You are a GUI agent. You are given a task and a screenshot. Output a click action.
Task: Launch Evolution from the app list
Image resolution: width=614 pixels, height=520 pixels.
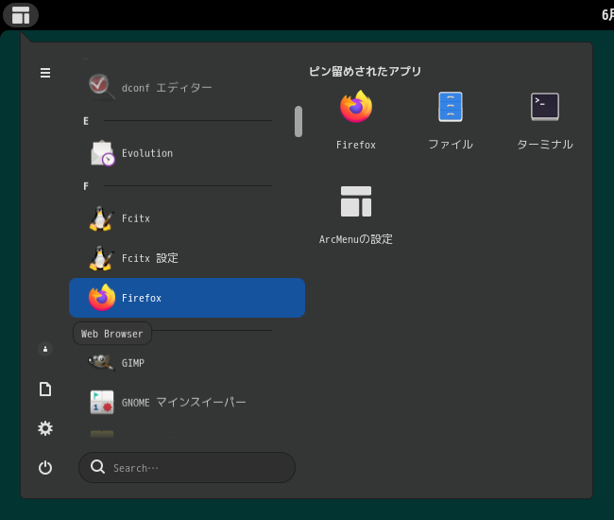(x=187, y=153)
